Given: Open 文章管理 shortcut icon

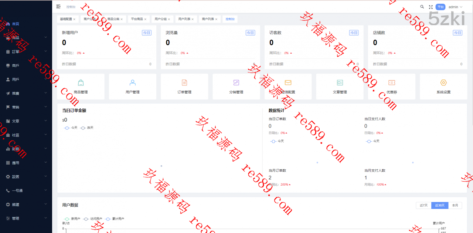Looking at the screenshot, I should click(340, 82).
